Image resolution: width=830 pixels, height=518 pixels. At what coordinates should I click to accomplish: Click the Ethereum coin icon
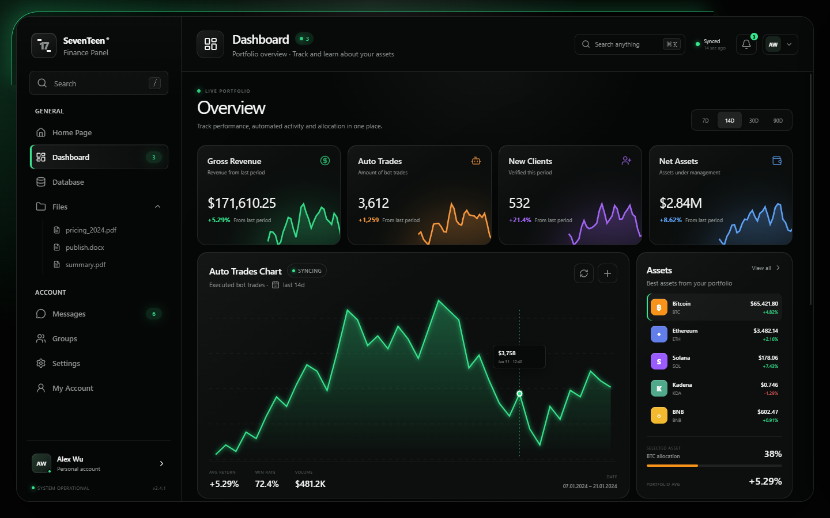659,334
